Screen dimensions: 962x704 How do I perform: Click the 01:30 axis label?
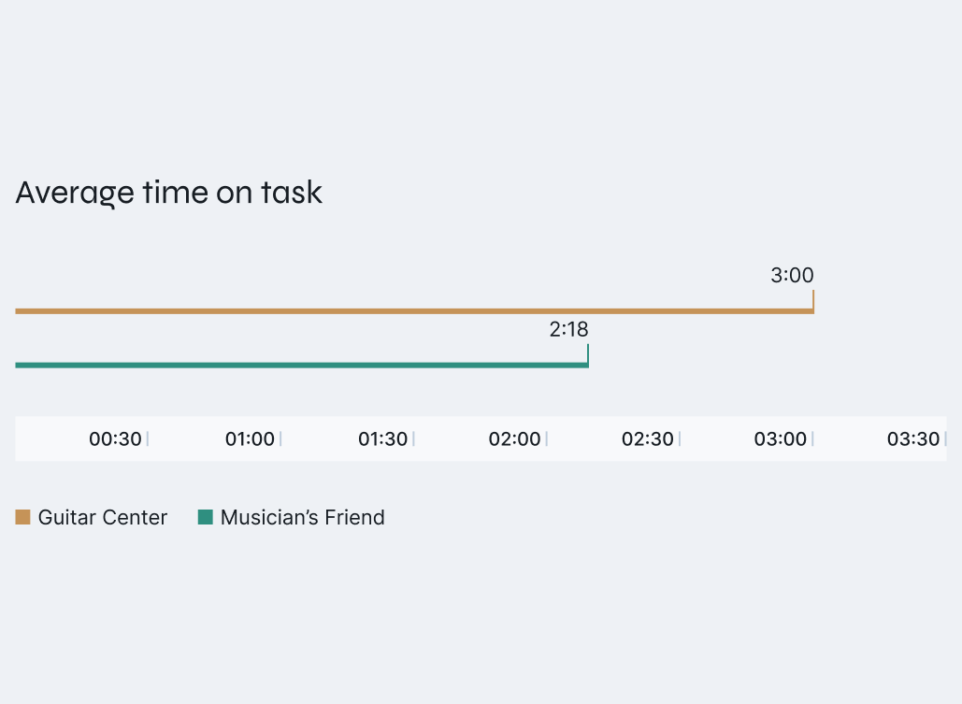(382, 439)
